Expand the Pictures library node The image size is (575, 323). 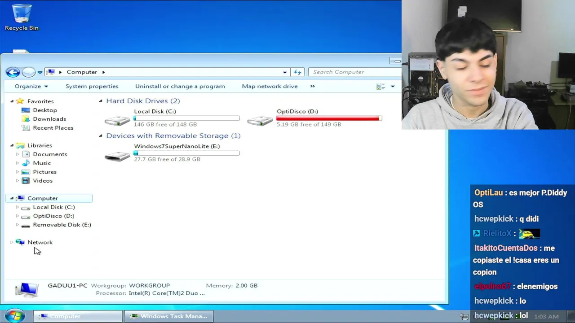[18, 172]
